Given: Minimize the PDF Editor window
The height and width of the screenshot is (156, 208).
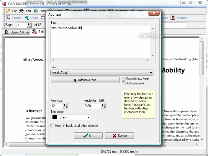Looking at the screenshot, I should tap(184, 3).
